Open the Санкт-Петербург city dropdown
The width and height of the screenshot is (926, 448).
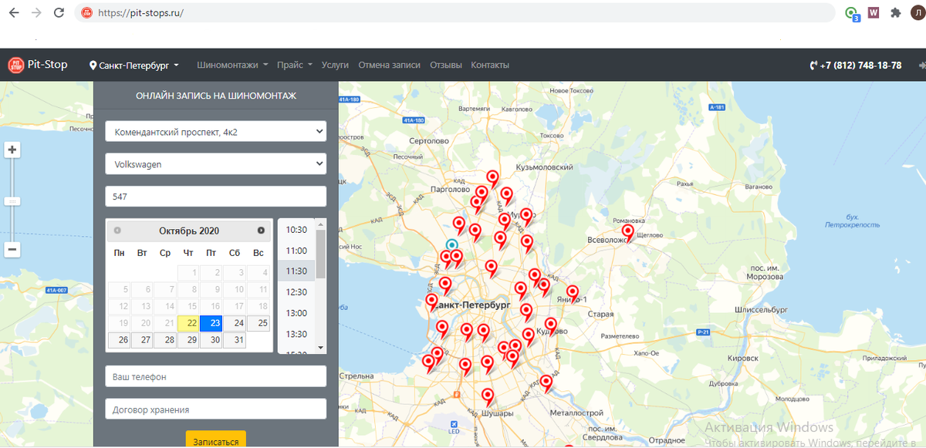point(134,66)
